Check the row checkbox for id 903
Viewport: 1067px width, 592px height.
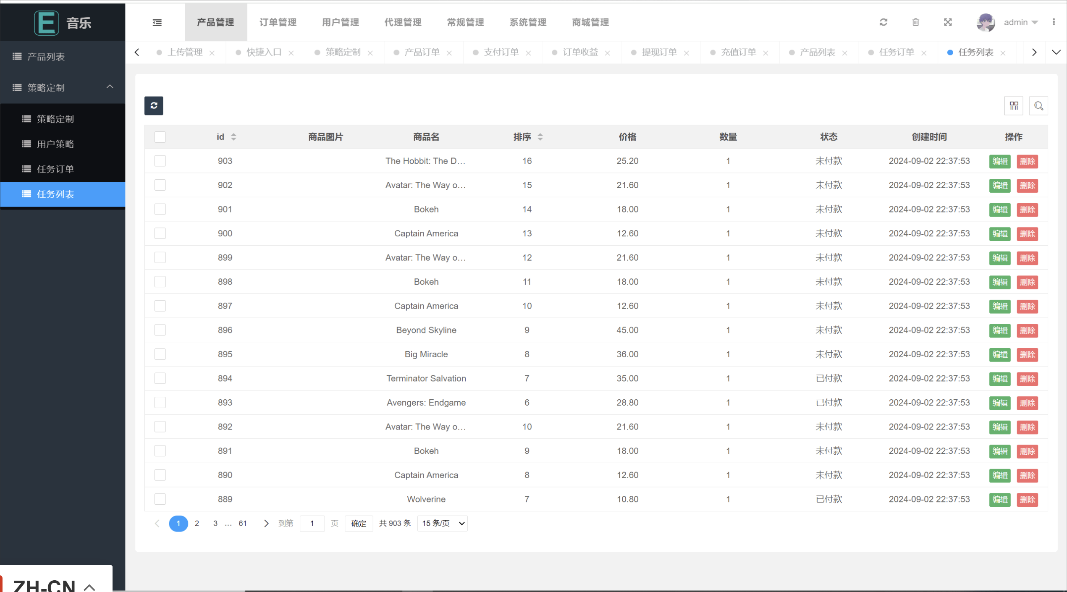(x=160, y=161)
